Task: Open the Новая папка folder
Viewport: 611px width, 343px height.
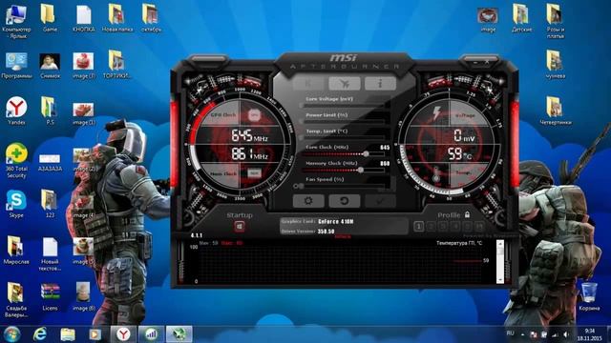Action: (116, 18)
